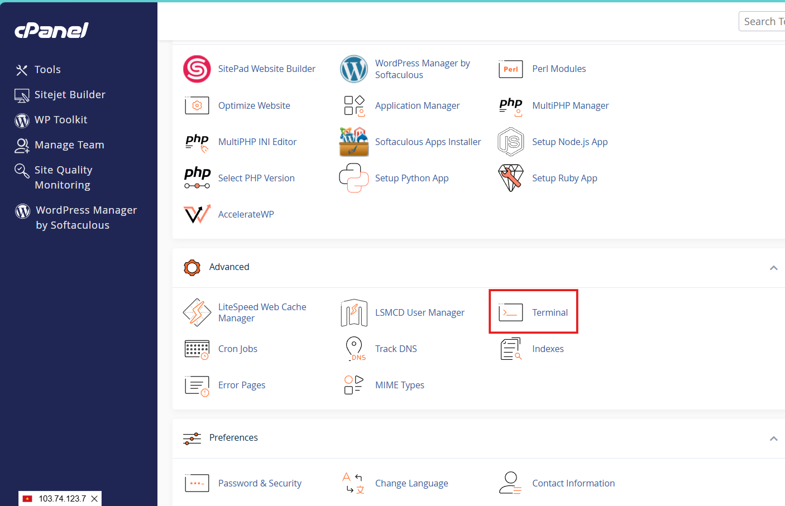
Task: Click the Advanced section heading
Action: pos(229,267)
